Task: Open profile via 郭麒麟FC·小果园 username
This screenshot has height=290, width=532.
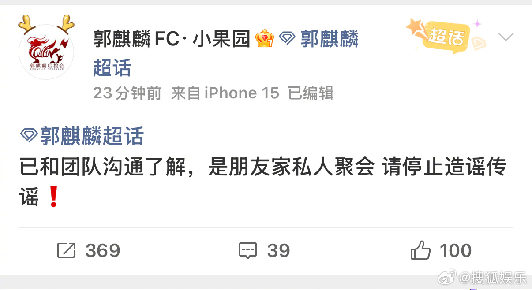Action: [x=172, y=39]
